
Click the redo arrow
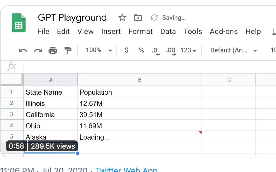[x=38, y=51]
